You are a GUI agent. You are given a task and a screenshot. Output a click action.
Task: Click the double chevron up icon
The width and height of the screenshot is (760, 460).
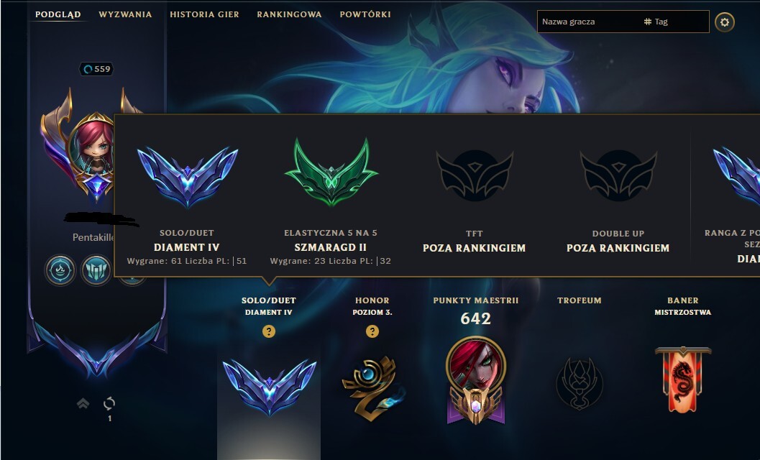(83, 403)
